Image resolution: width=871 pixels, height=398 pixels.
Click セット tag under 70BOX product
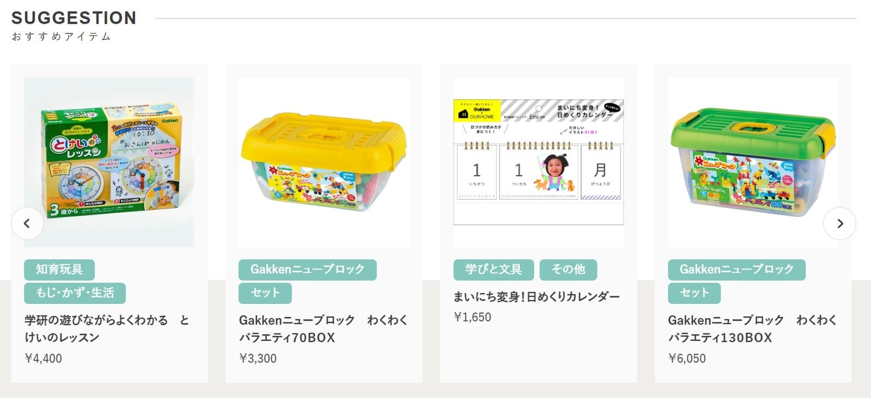[x=265, y=293]
